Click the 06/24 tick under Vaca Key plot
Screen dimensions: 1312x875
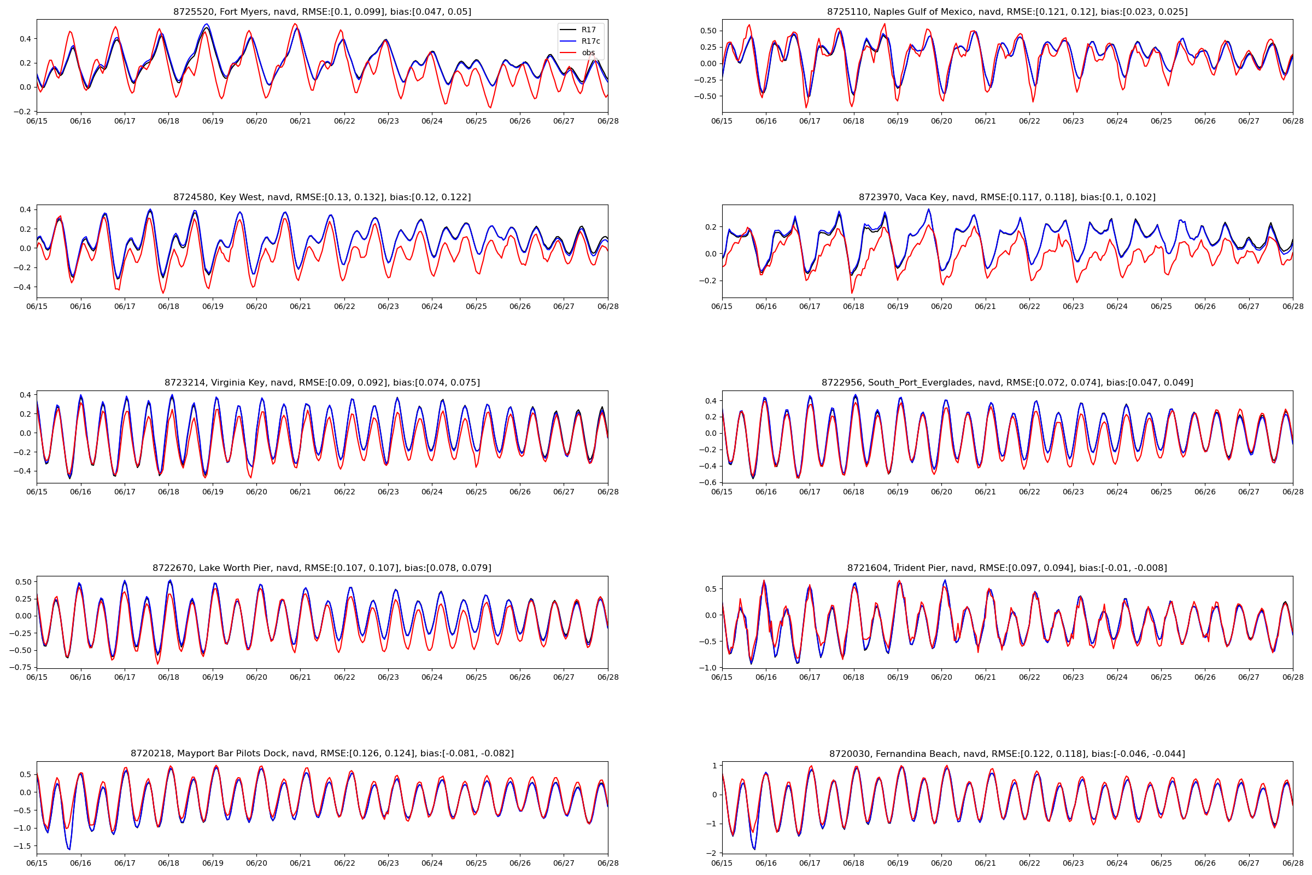[x=1117, y=306]
